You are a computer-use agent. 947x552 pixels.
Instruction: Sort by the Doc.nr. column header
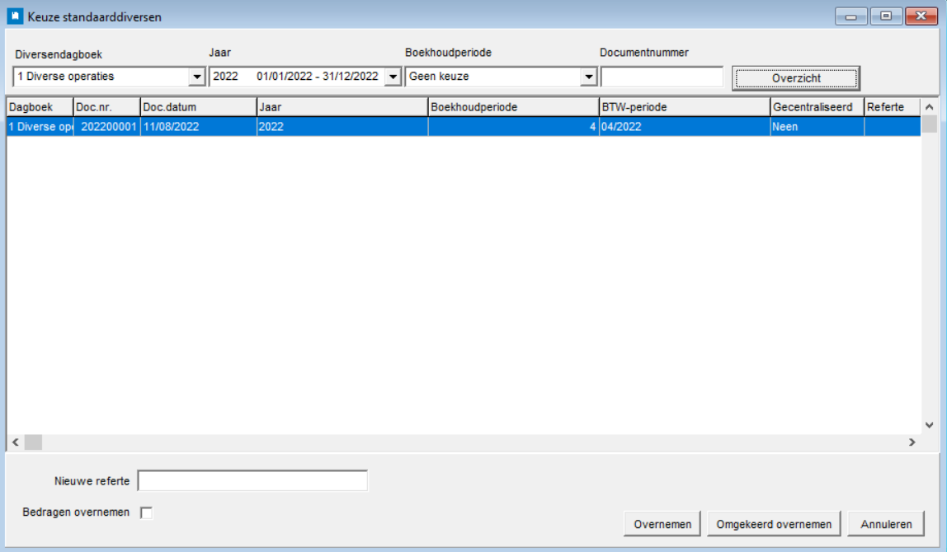(107, 107)
